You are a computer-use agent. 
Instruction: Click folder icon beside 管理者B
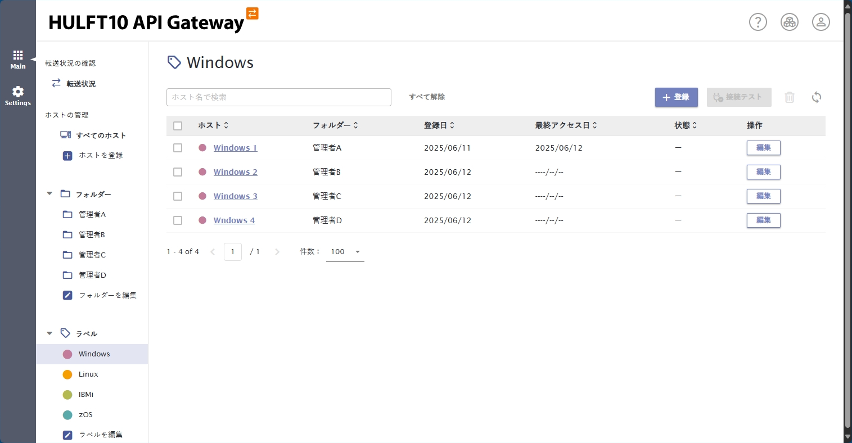[x=67, y=234]
